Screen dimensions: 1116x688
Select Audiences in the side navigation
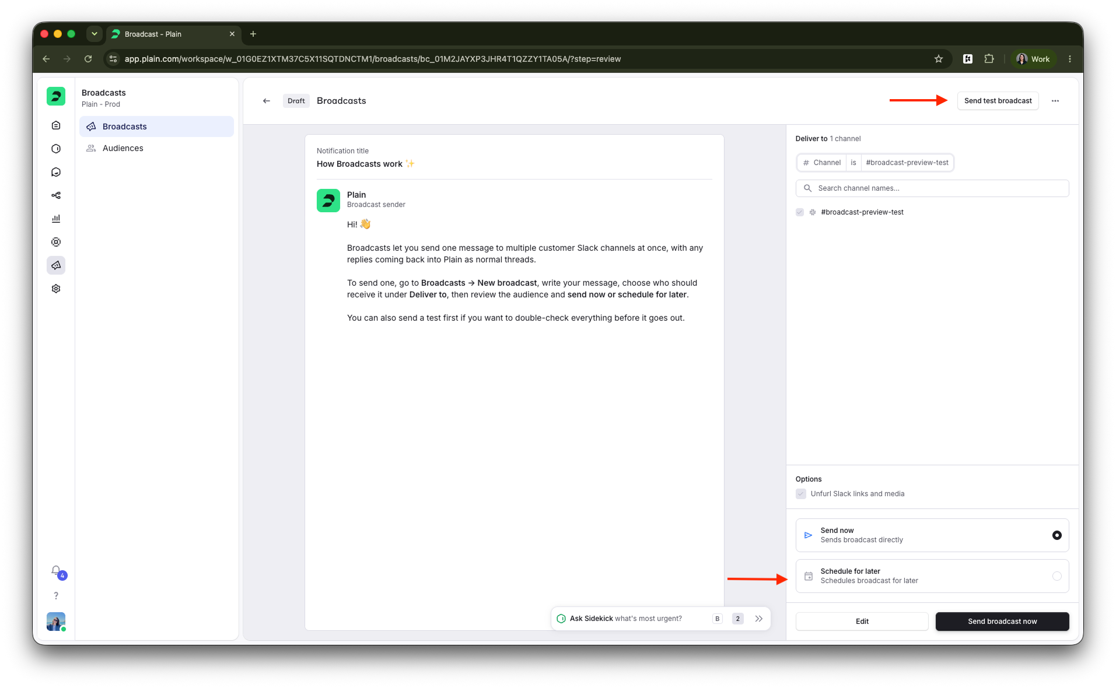click(x=156, y=148)
